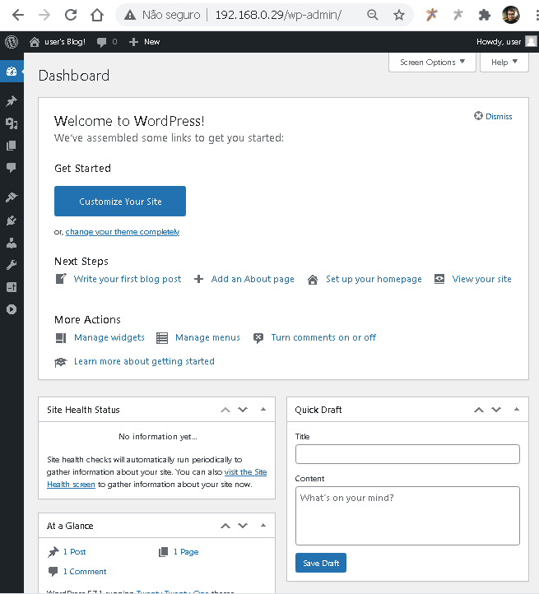
Task: Open Settings sidebar icon
Action: coord(12,287)
